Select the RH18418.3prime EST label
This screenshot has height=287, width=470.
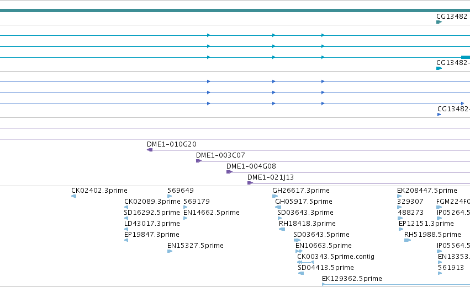pos(307,224)
